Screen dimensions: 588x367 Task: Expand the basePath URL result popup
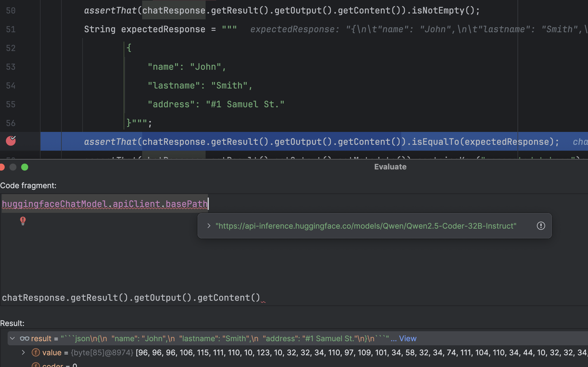209,226
